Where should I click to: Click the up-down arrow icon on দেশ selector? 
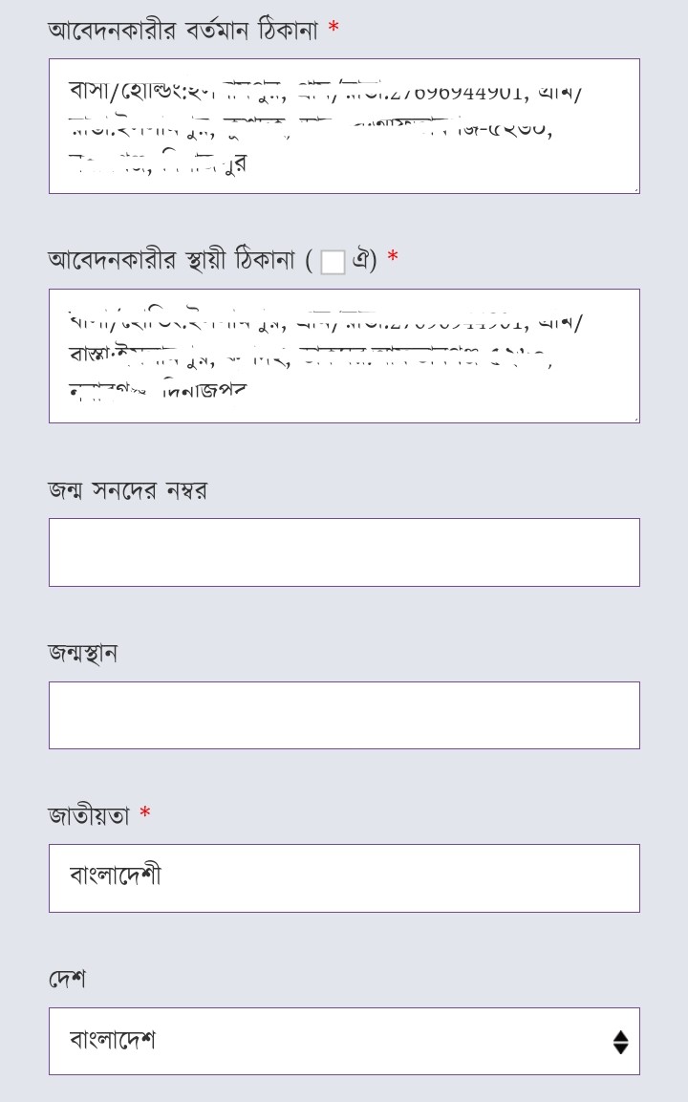click(620, 1042)
